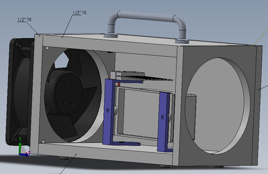268x174 pixels.
Task: Click the hole in the left blue bracket
Action: 108,111
